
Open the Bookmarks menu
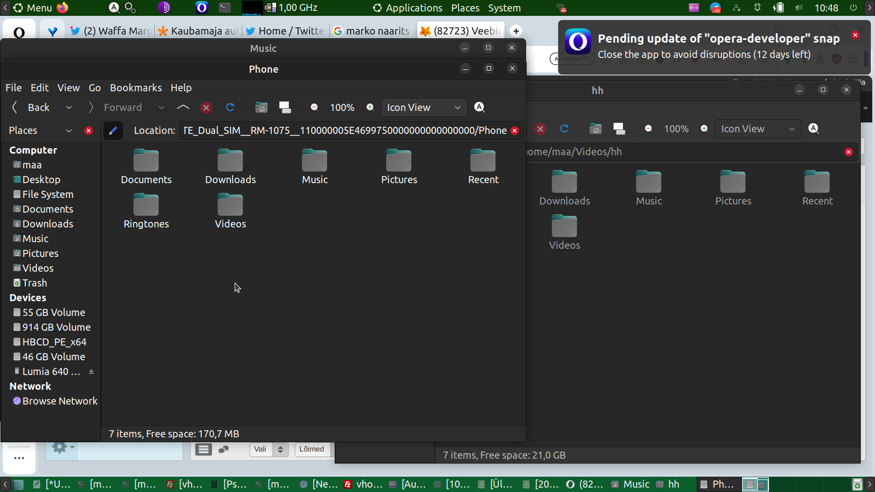136,88
